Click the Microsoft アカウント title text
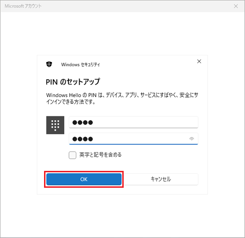The image size is (245, 238). pos(23,6)
